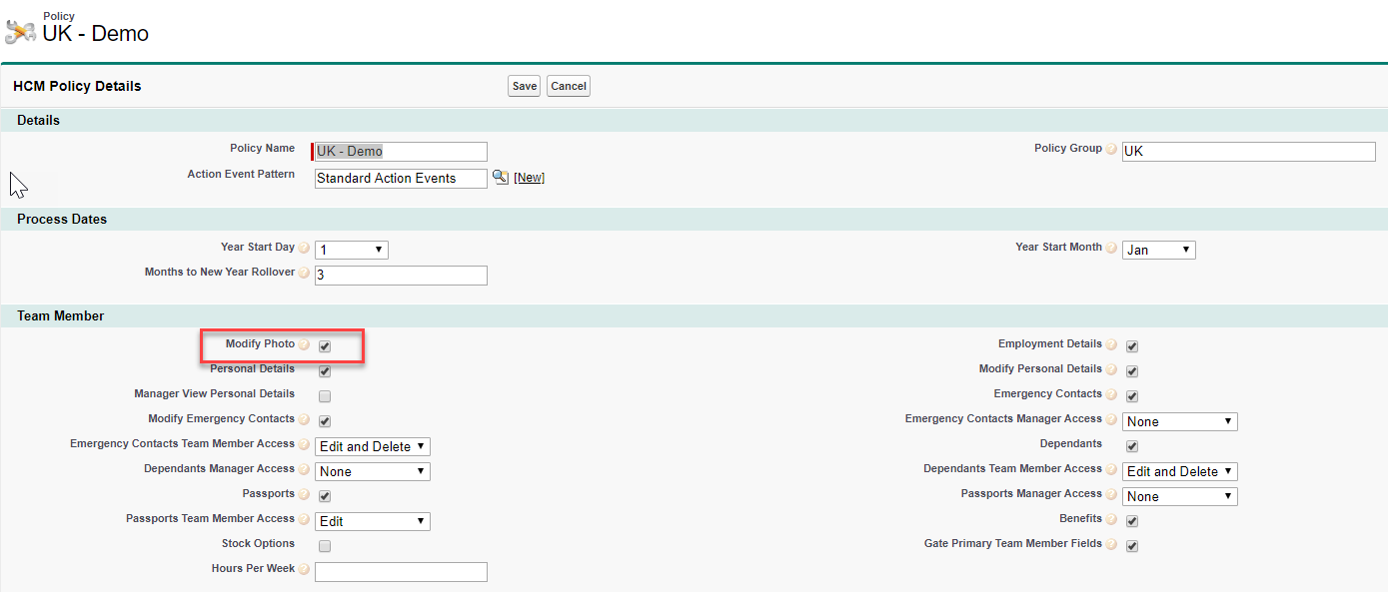The image size is (1388, 592).
Task: Uncheck the Modify Photo checkbox
Action: [x=325, y=346]
